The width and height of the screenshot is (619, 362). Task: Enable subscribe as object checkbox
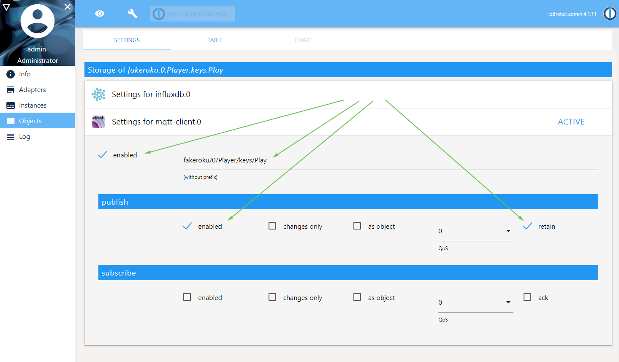pyautogui.click(x=357, y=297)
